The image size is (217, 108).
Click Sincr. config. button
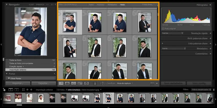[x=199, y=83]
